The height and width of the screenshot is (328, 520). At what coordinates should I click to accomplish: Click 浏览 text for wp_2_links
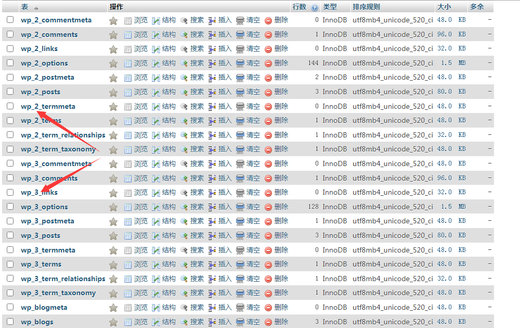tap(141, 49)
